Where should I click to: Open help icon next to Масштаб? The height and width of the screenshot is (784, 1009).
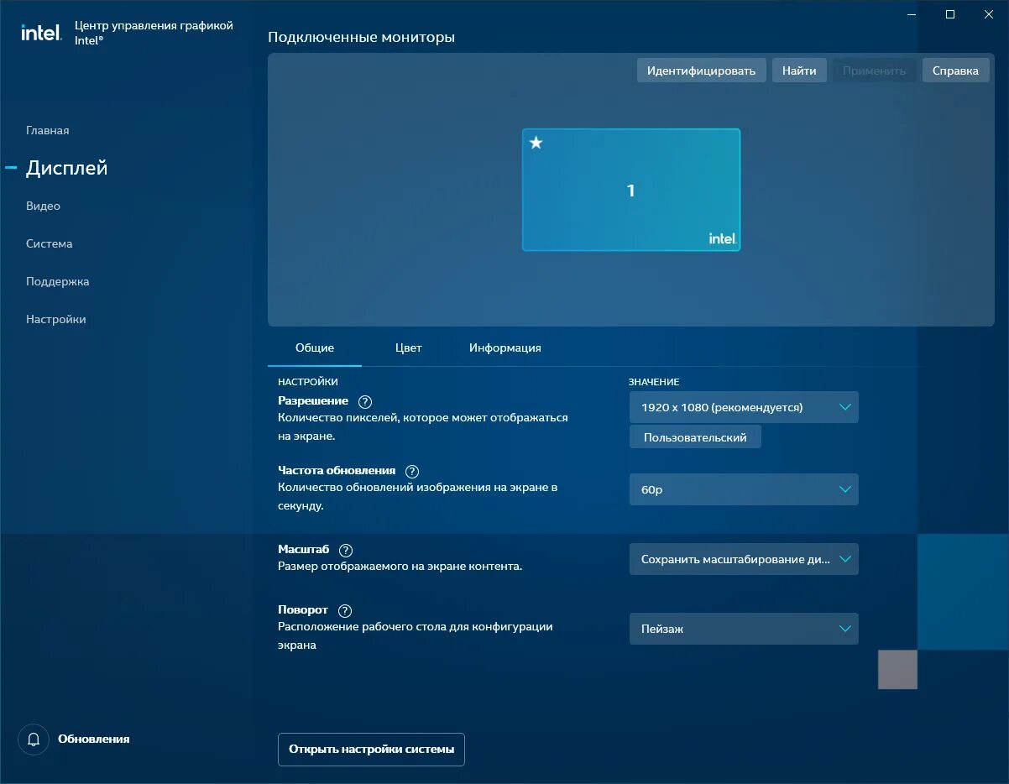pos(346,551)
